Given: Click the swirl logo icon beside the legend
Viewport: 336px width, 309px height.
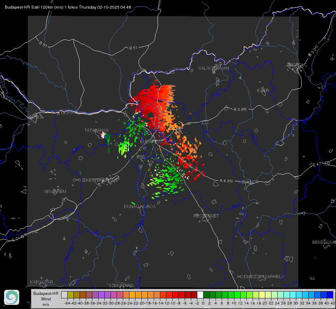Looking at the screenshot, I should tap(12, 297).
